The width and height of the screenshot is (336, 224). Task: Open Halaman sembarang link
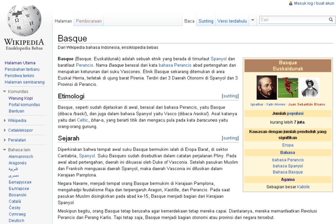coord(25,82)
